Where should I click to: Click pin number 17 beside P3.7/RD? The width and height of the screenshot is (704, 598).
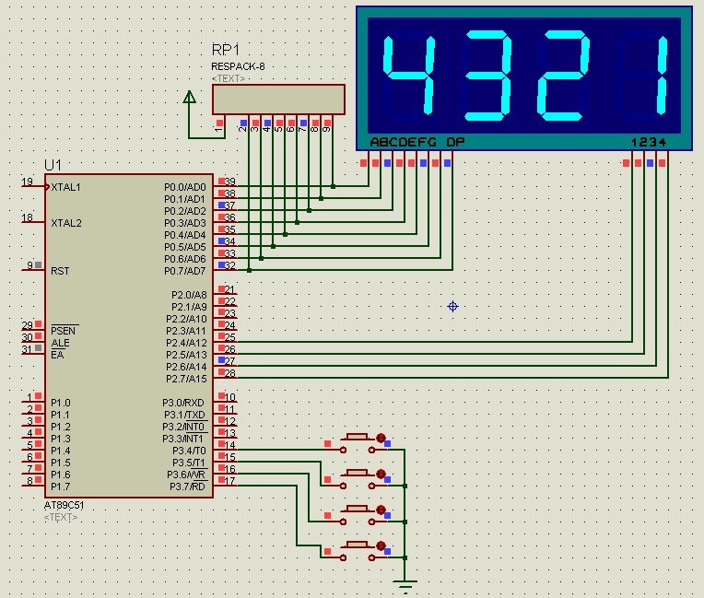pyautogui.click(x=229, y=481)
